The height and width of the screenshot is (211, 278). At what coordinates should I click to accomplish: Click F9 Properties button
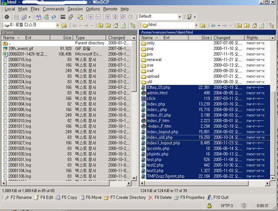pos(189,198)
